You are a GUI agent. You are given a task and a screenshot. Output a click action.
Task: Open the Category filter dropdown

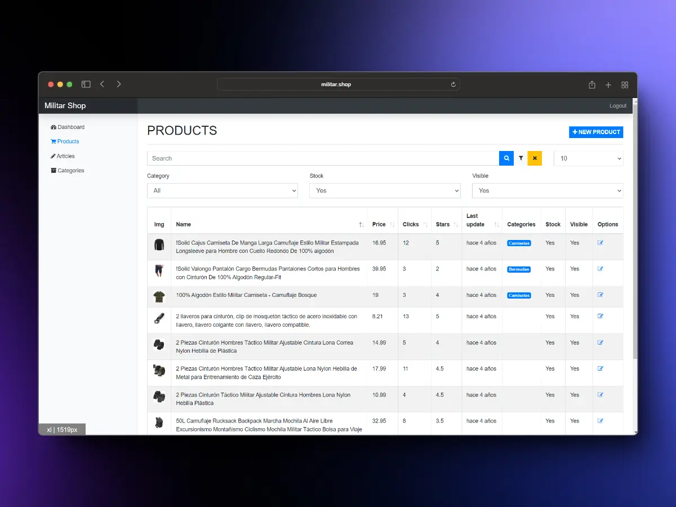pos(223,191)
